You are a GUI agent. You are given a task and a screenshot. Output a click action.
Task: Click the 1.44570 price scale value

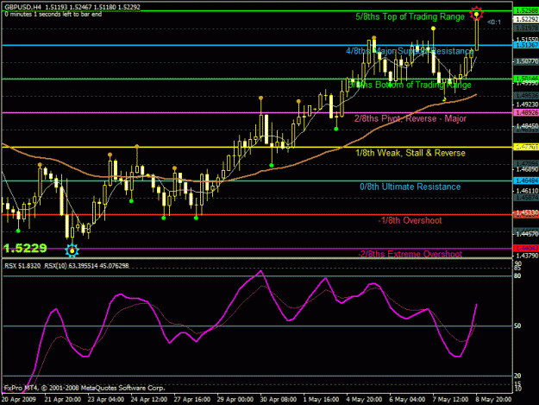[527, 234]
